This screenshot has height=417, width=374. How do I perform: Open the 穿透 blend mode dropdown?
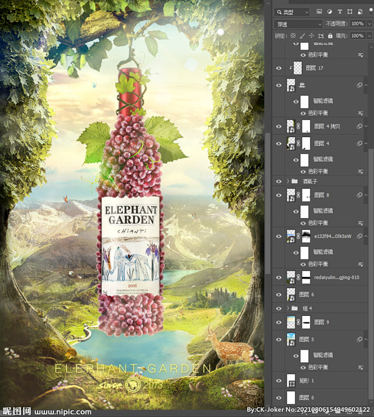(x=298, y=24)
